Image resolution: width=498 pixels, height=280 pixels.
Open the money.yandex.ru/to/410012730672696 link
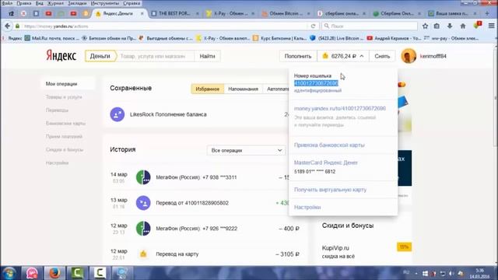tap(340, 109)
